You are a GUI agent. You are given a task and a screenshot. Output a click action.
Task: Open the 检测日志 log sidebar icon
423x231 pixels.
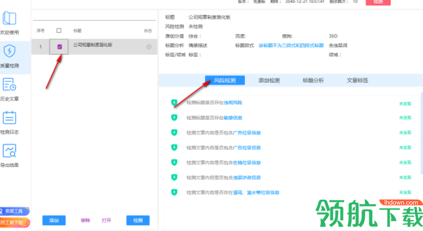[x=10, y=118]
